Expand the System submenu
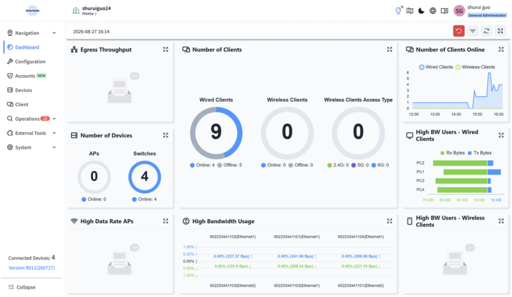Viewport: 512px width, 297px height. pos(31,147)
